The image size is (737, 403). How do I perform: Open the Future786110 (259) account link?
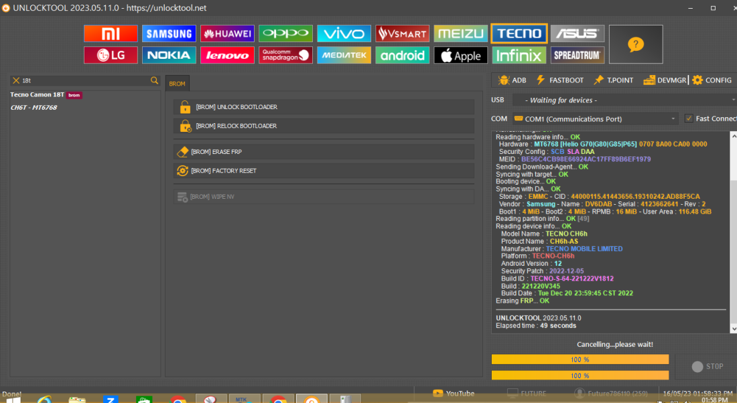click(611, 394)
